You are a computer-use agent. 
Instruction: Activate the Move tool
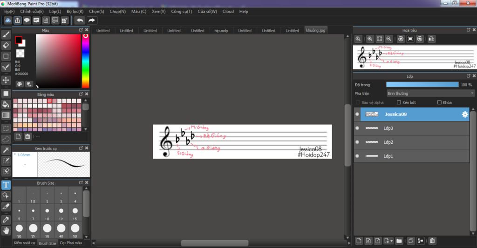(x=6, y=80)
